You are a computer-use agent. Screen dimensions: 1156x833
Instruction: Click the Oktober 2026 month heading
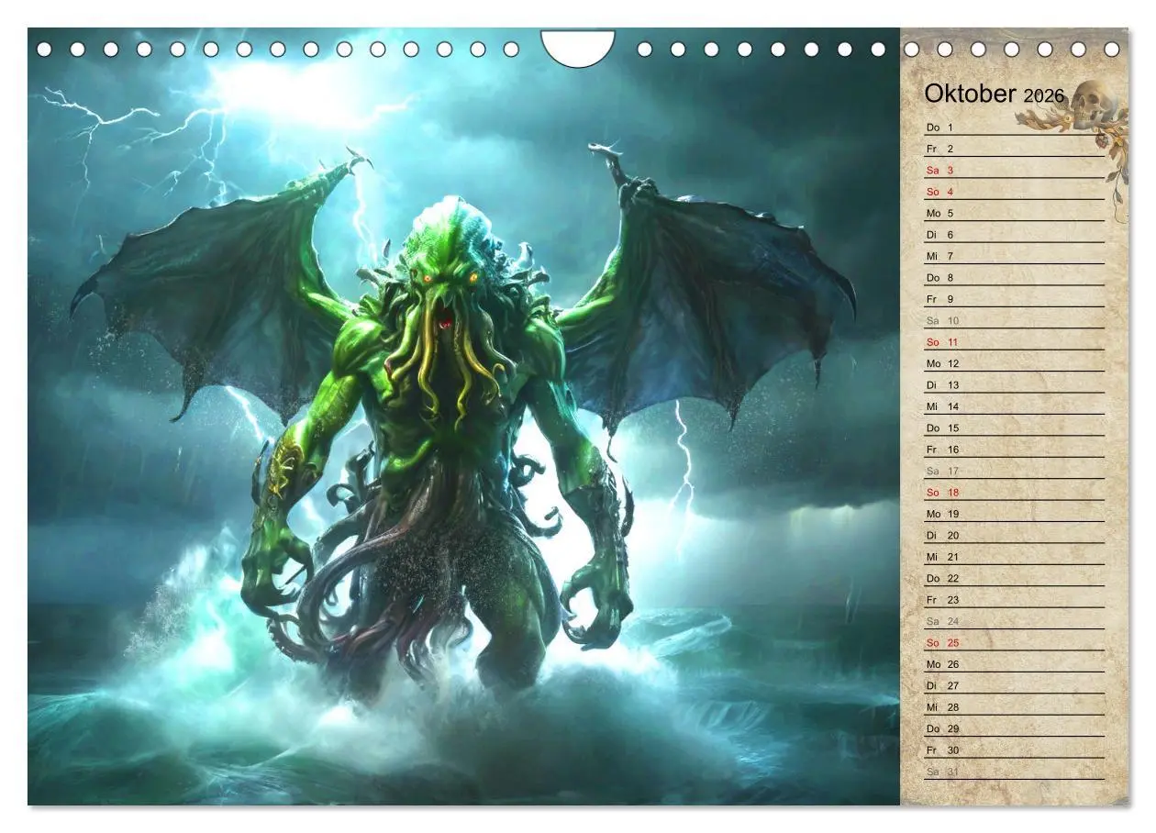click(994, 94)
